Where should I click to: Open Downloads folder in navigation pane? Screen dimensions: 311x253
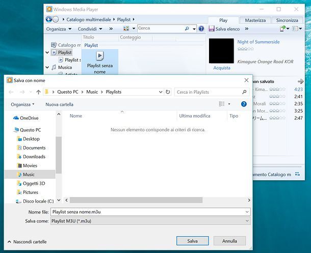point(31,157)
